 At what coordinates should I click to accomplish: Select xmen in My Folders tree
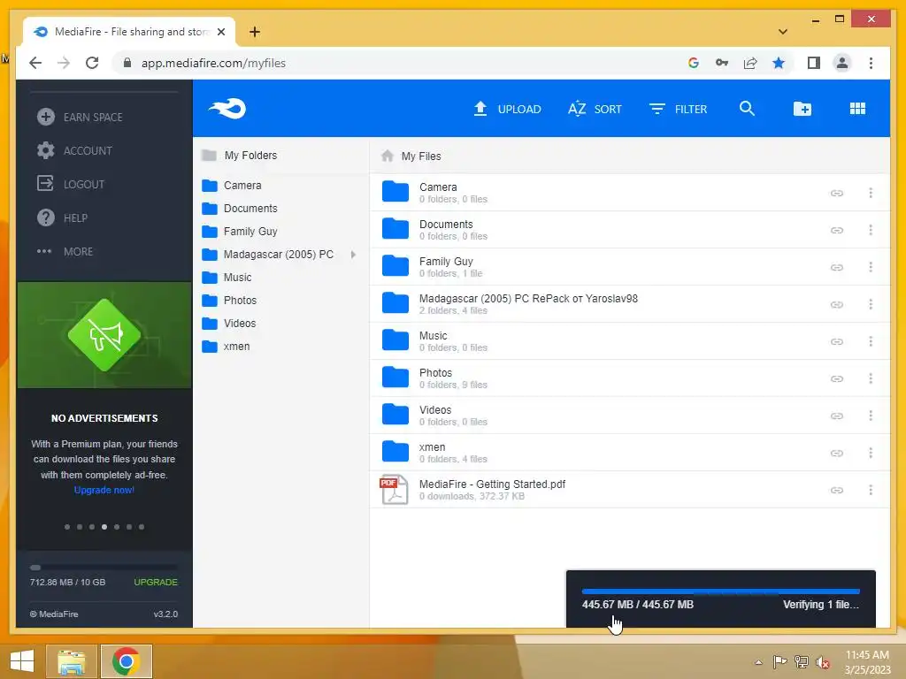point(226,347)
